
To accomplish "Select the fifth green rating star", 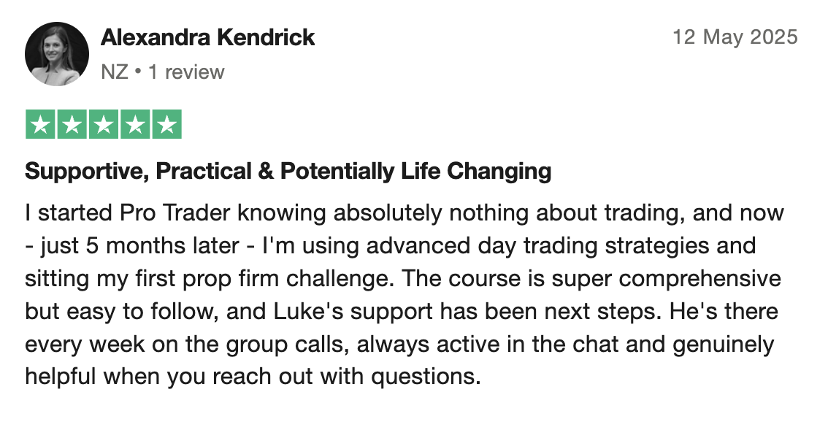I will pyautogui.click(x=167, y=125).
